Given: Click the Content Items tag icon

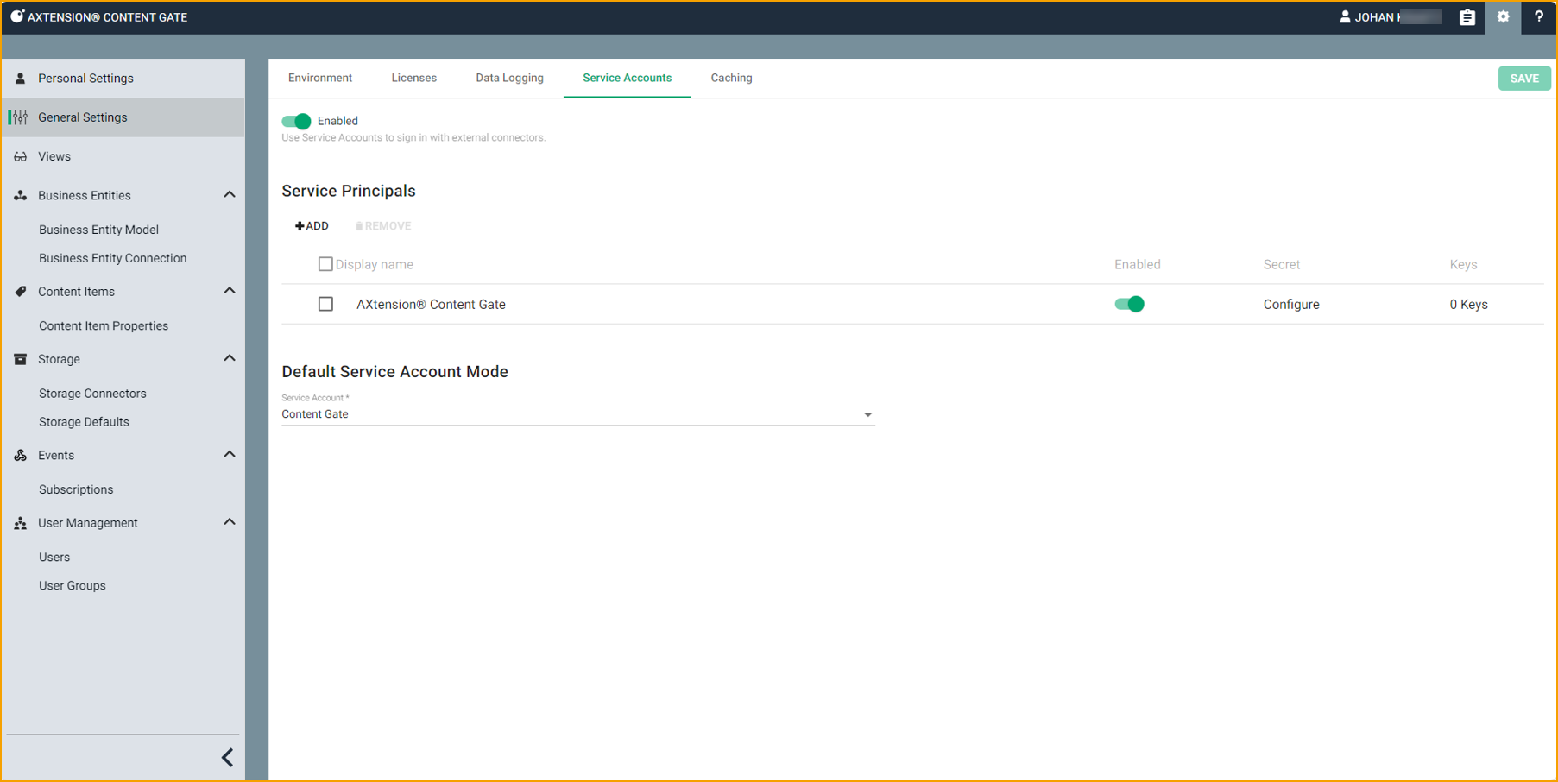Looking at the screenshot, I should (21, 292).
